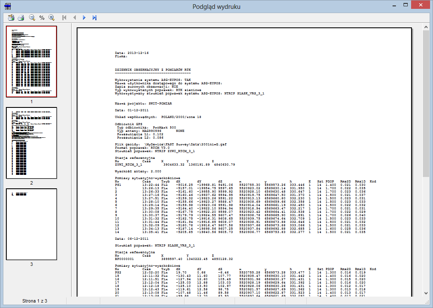433x308 pixels.
Task: Click the vertical scrollbar thumb
Action: [426, 103]
